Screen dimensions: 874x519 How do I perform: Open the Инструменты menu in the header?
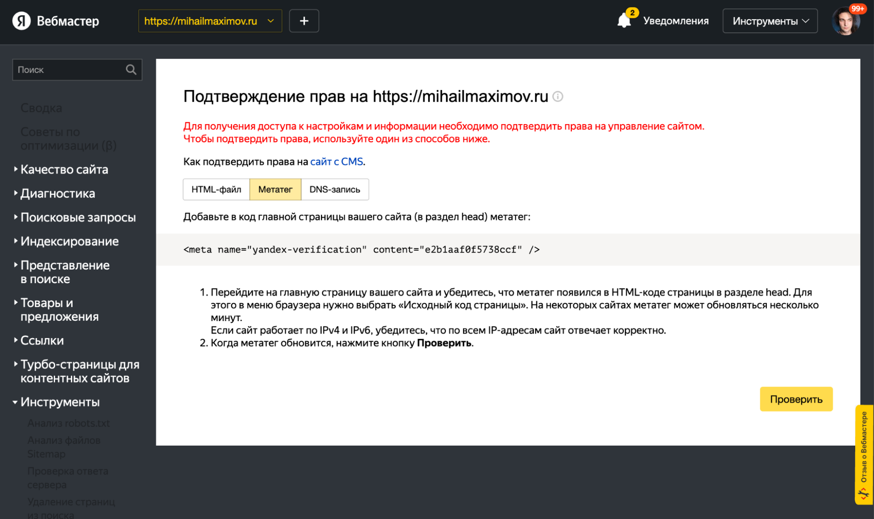click(x=769, y=20)
